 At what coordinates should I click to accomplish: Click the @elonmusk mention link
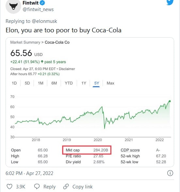(44, 21)
